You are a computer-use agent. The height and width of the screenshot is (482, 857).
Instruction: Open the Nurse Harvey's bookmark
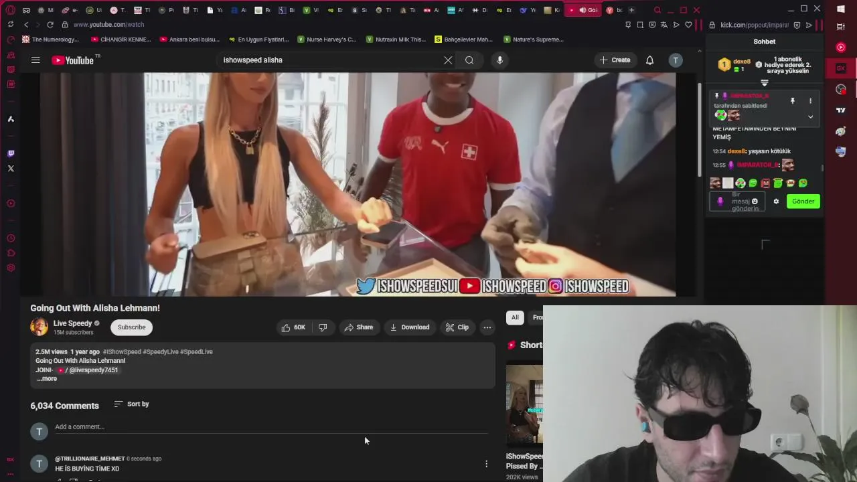click(x=327, y=39)
